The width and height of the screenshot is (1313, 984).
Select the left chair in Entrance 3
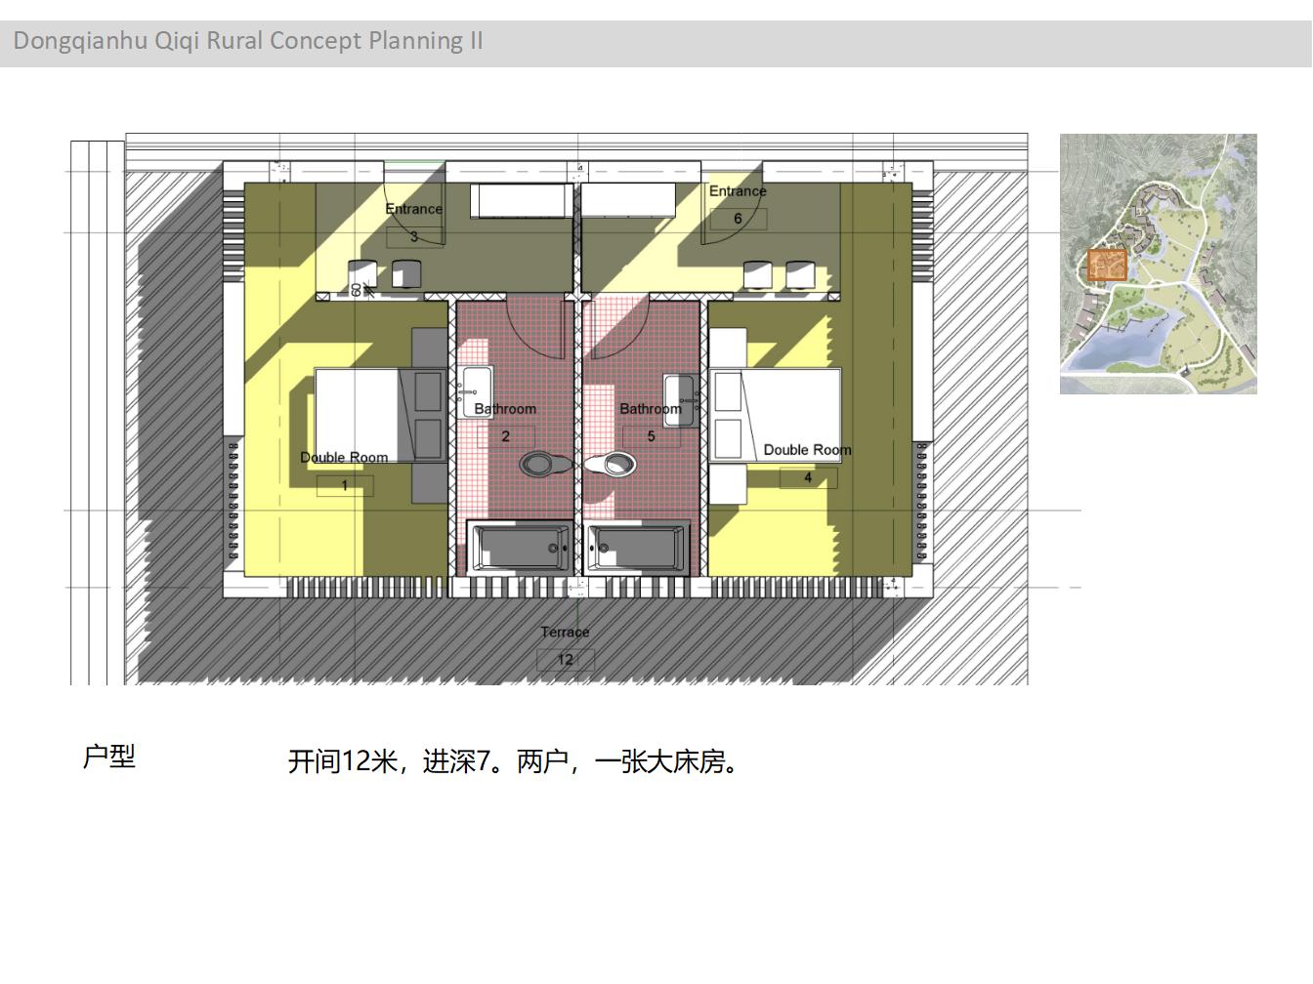[363, 274]
